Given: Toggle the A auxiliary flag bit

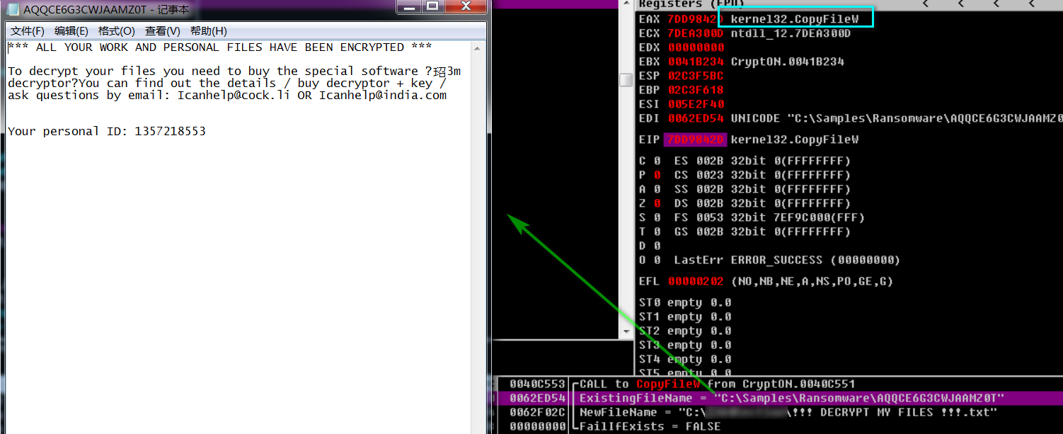Looking at the screenshot, I should [x=657, y=189].
